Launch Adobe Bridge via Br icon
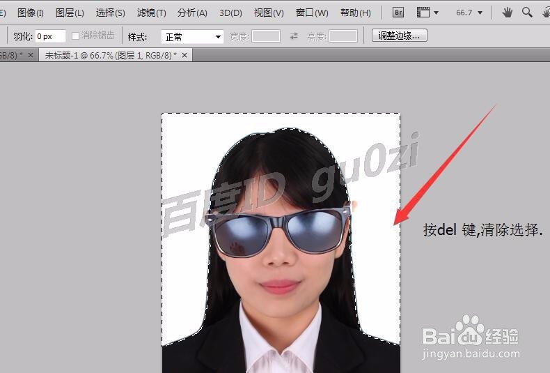The image size is (550, 373). 398,13
